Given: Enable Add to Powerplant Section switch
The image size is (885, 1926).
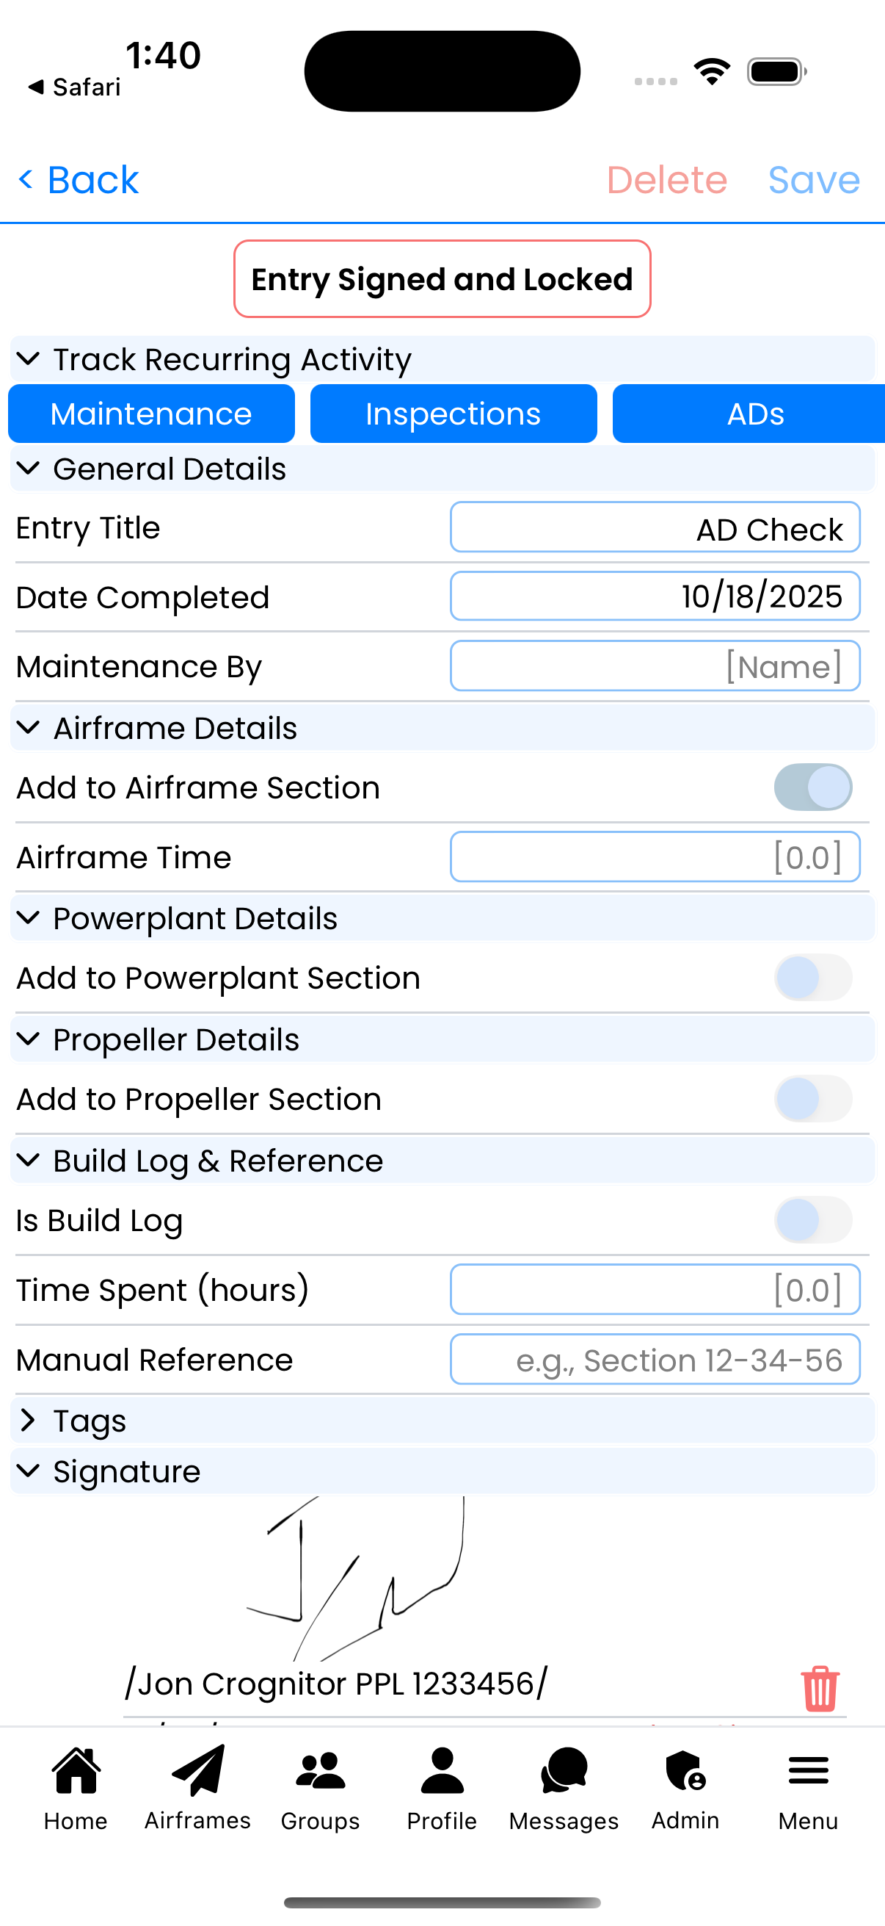Looking at the screenshot, I should pos(812,978).
